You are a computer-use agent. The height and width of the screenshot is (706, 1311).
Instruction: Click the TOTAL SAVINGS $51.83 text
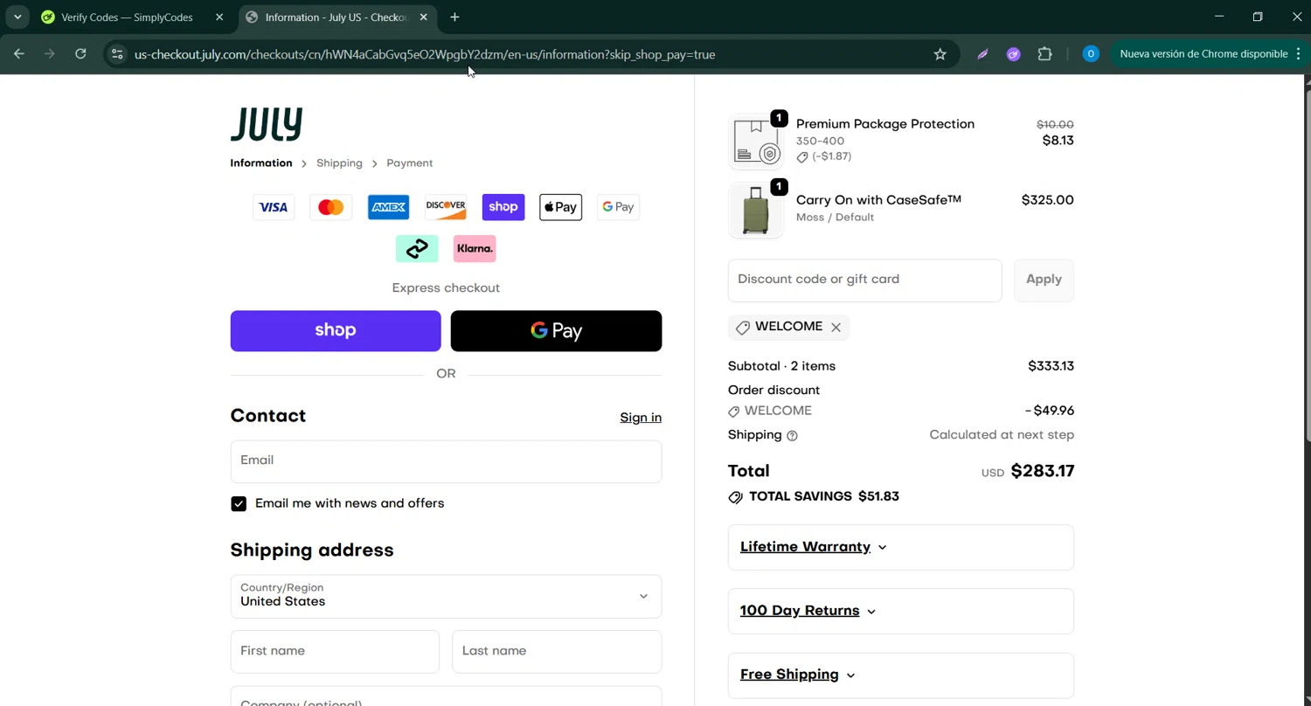coord(824,497)
